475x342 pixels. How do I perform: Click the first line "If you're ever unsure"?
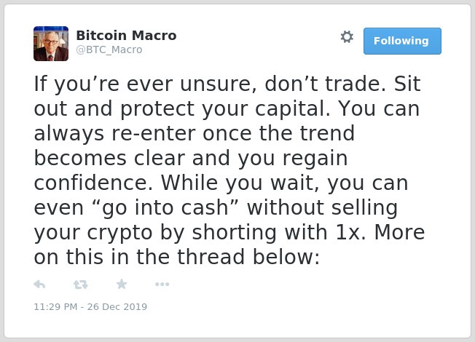(143, 84)
